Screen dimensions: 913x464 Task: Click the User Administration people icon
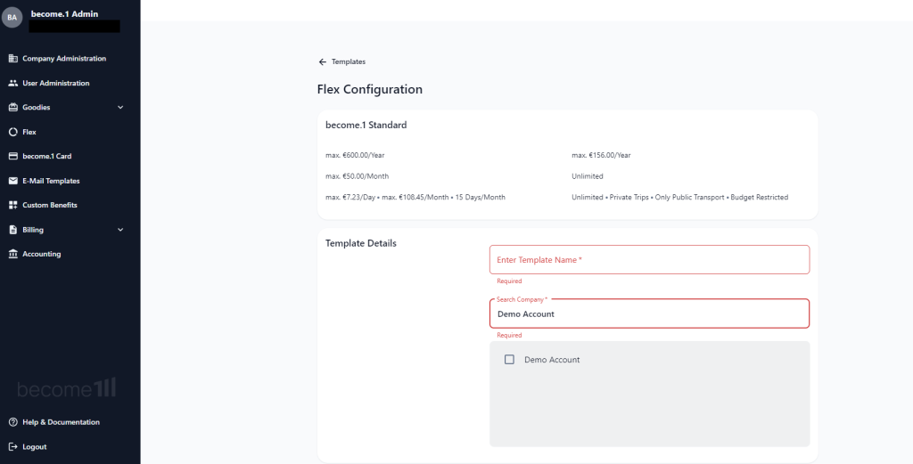pos(12,83)
